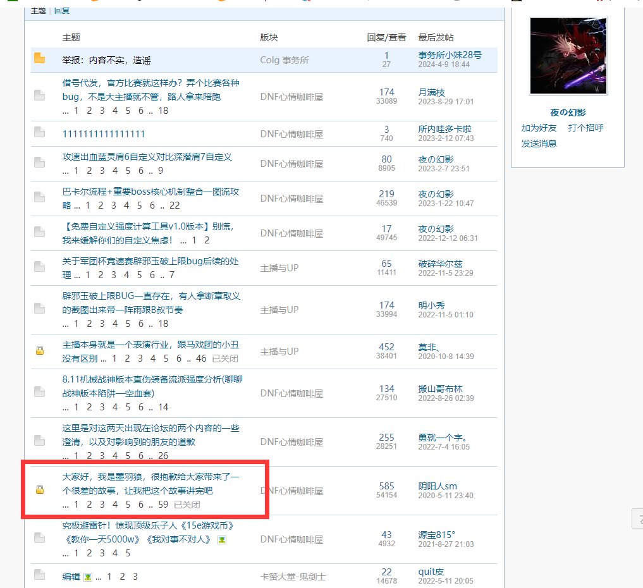Open the 111111111111111 thread
The width and height of the screenshot is (643, 588).
[104, 134]
